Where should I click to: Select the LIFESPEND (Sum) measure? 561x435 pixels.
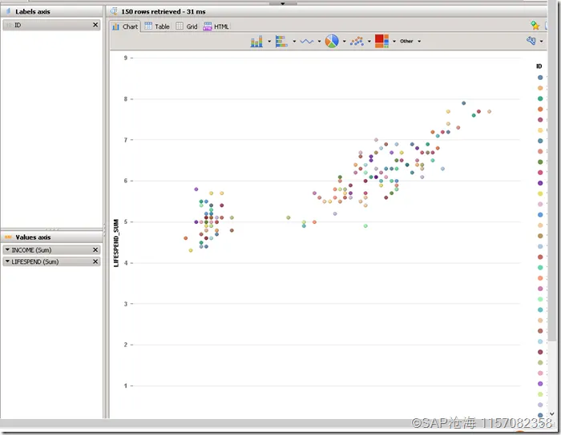51,261
